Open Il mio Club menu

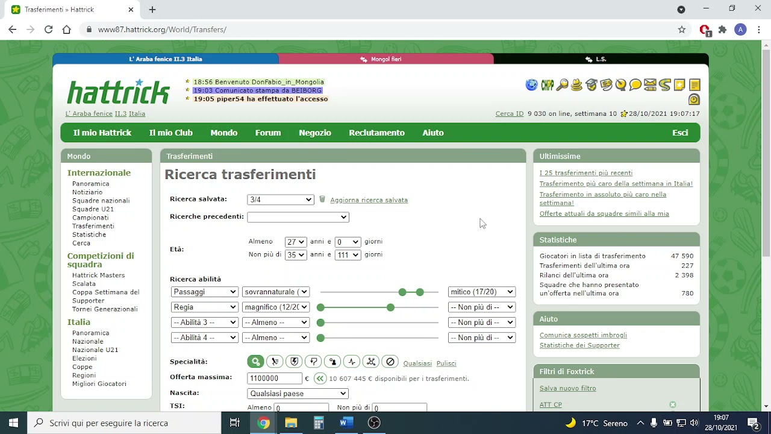[171, 133]
